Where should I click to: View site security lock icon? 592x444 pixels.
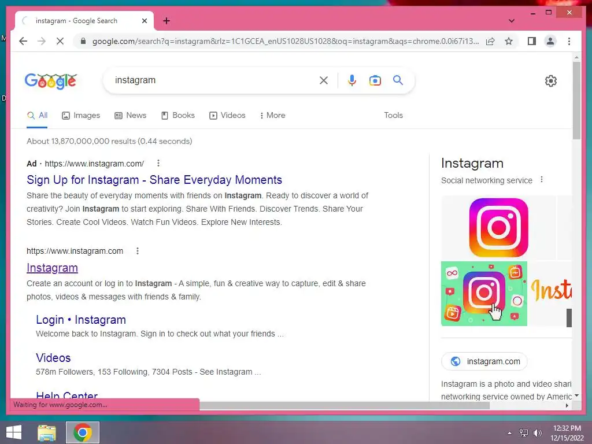pos(83,41)
